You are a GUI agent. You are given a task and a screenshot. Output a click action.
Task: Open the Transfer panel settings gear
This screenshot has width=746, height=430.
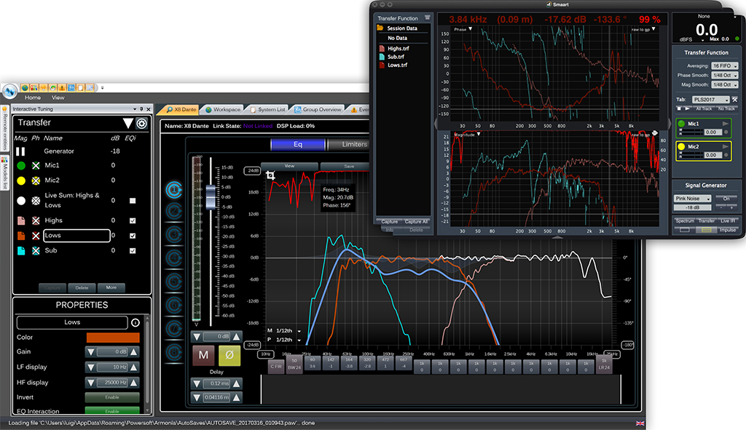(x=142, y=124)
